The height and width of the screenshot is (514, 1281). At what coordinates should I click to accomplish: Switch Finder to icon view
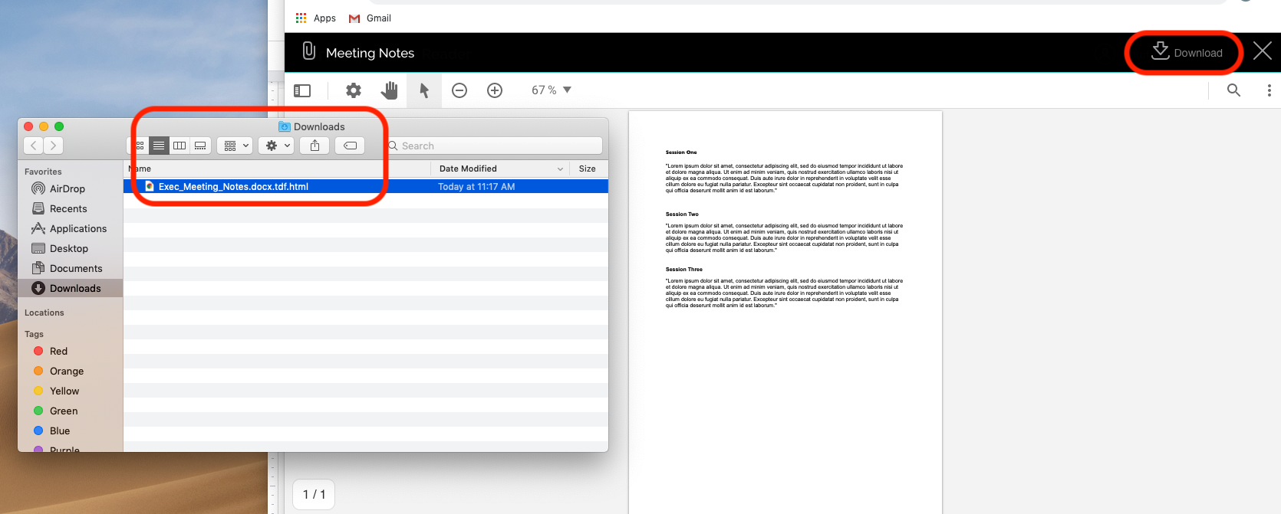(140, 146)
